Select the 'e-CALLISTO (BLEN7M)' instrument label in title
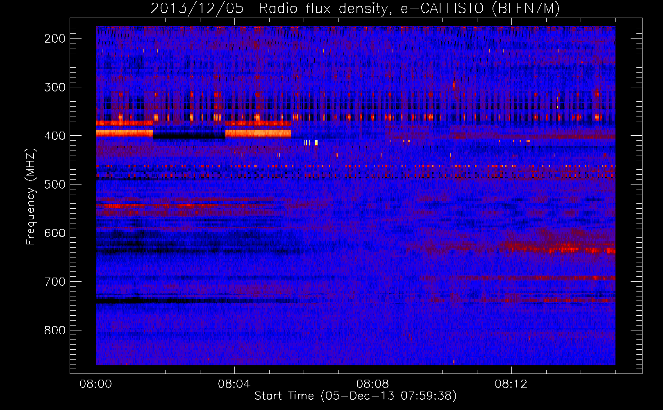The width and height of the screenshot is (663, 410). [480, 9]
